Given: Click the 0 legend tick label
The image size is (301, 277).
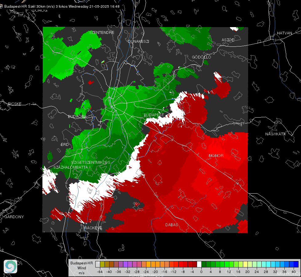Looking at the screenshot, I should (201, 272).
